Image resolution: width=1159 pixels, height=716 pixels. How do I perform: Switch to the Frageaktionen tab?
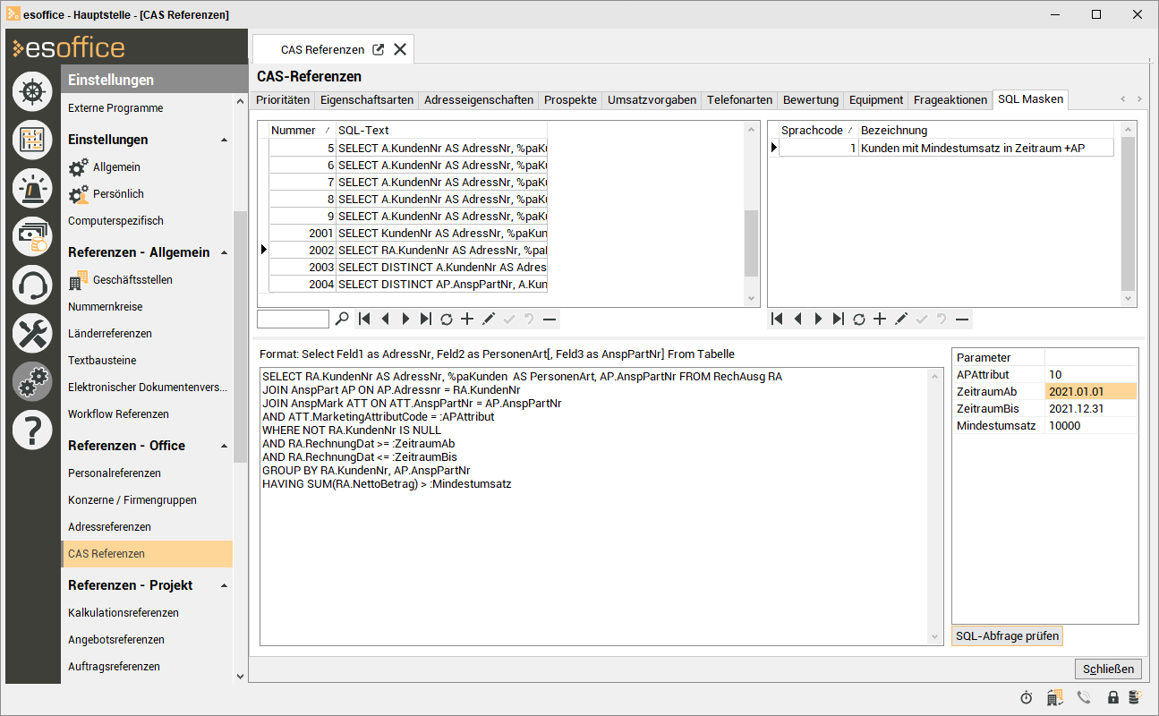(950, 100)
